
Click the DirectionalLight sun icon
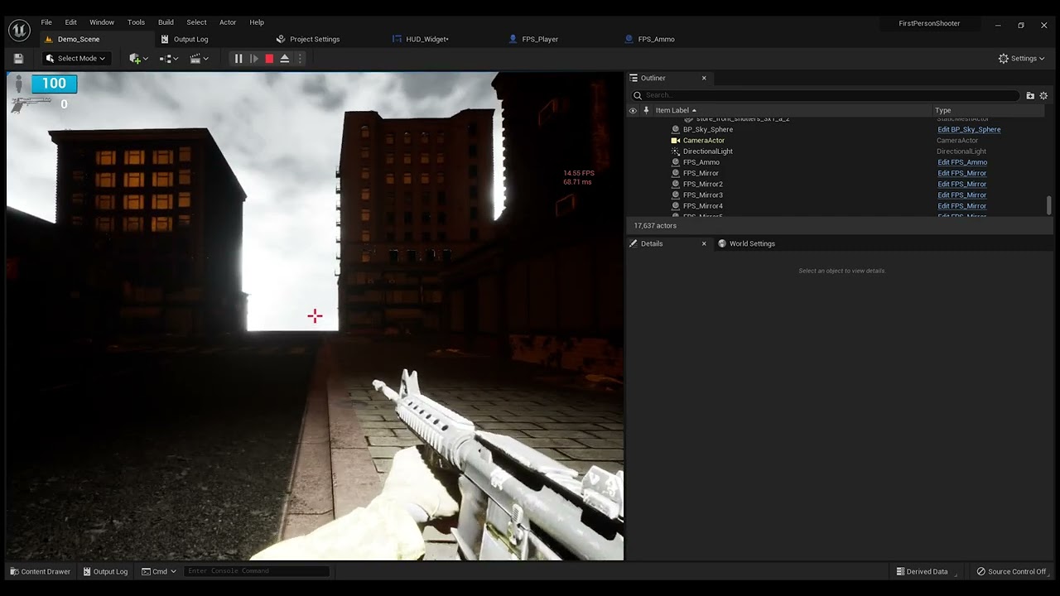[x=676, y=151]
